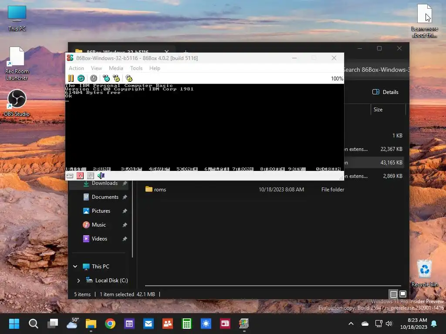Click the sound speaker icon in 86Box status bar

(x=101, y=176)
